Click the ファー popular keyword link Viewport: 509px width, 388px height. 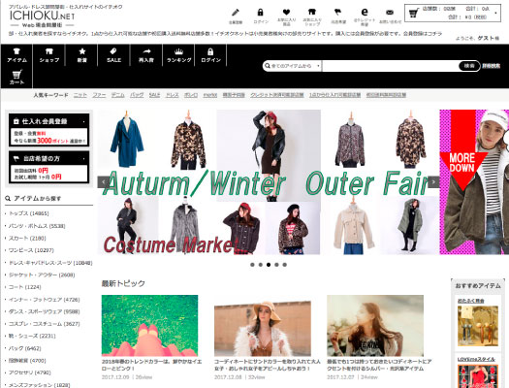99,95
